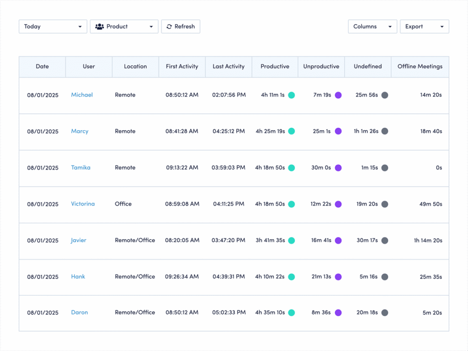Open the Today date range dropdown
This screenshot has width=468, height=351.
tap(53, 26)
